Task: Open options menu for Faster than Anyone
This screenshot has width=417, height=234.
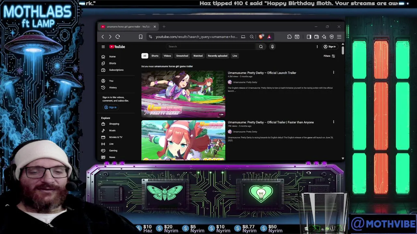Action: click(x=334, y=122)
